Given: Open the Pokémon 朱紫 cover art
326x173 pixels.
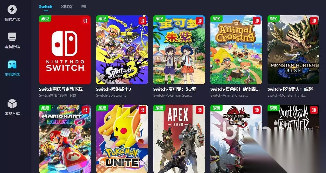Looking at the screenshot, I should (x=179, y=50).
